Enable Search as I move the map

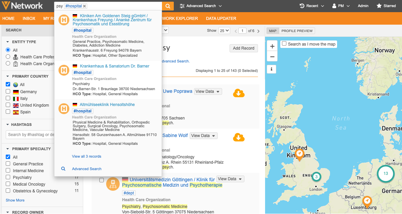click(x=284, y=44)
